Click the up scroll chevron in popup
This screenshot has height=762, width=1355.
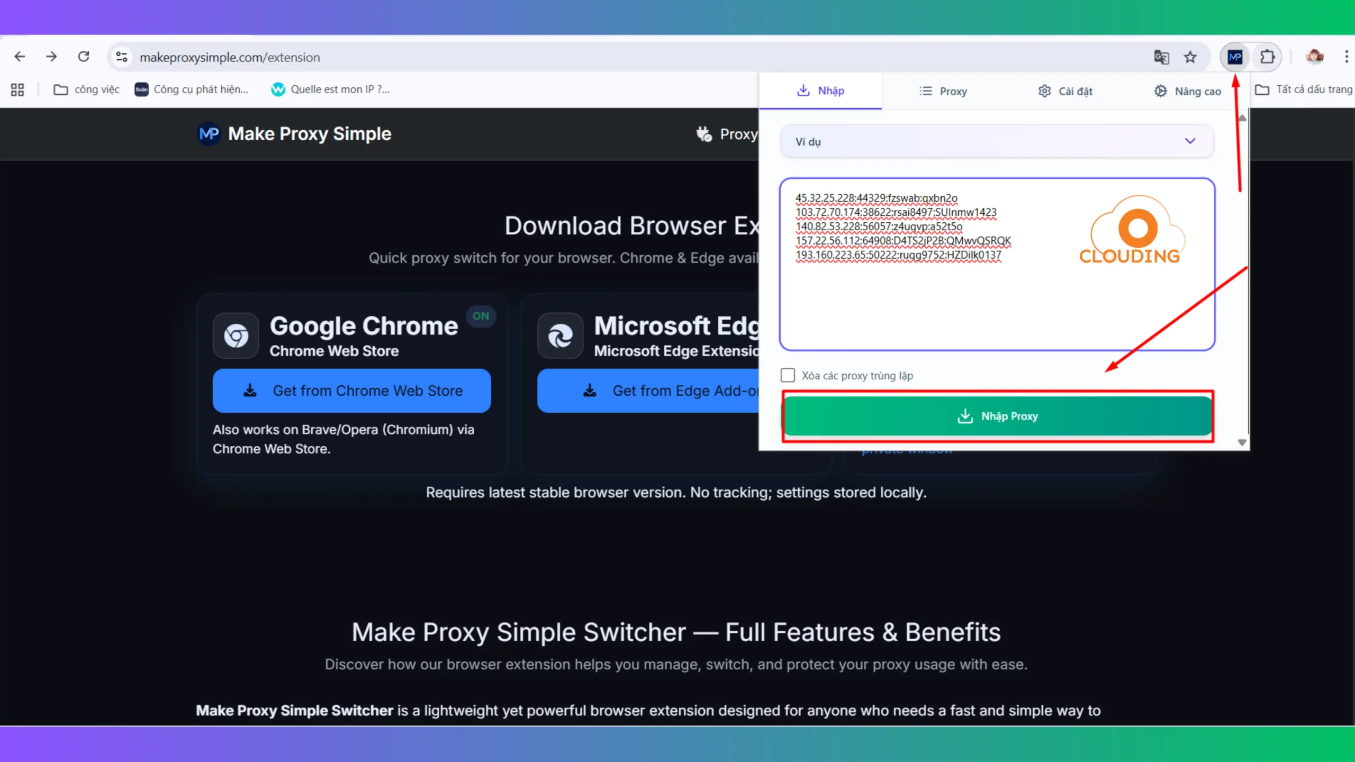coord(1242,117)
